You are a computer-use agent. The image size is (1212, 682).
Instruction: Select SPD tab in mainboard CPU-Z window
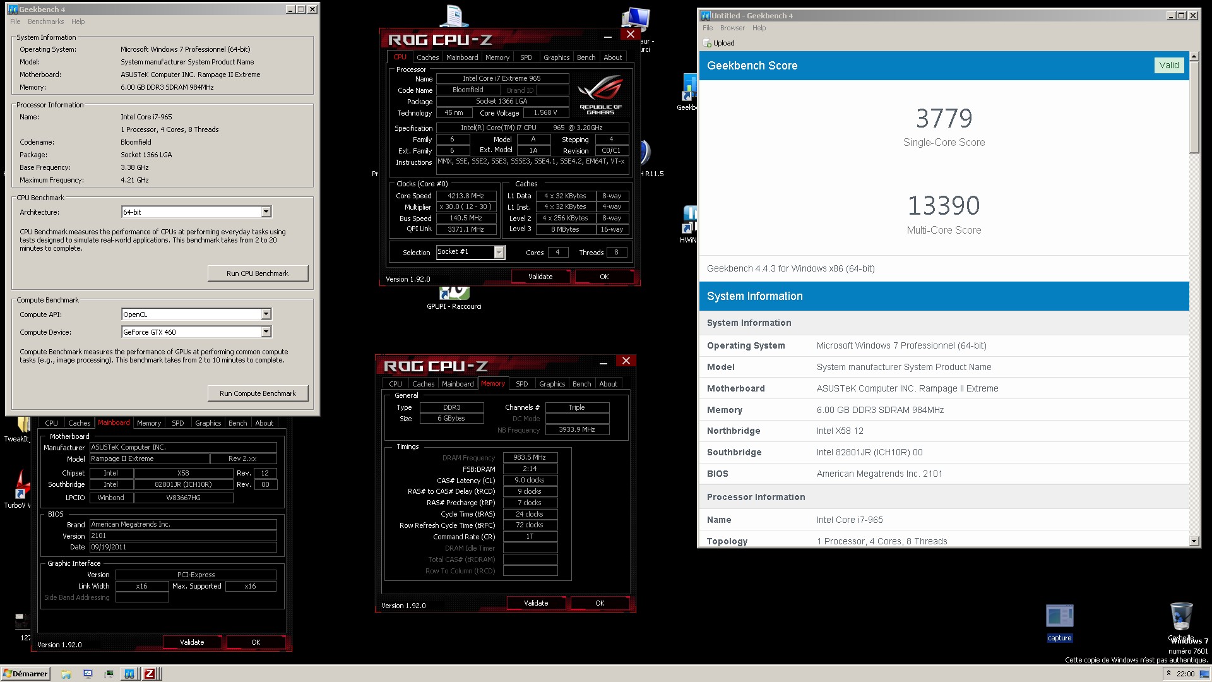[178, 423]
